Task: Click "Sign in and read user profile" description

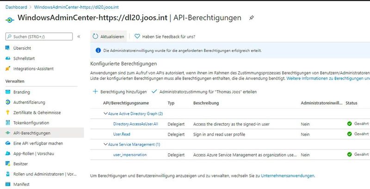Action: pos(219,134)
